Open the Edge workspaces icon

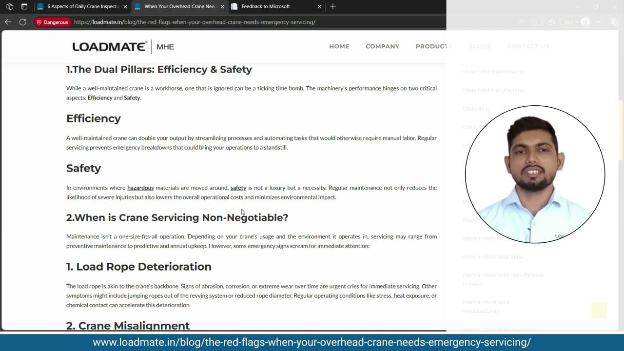coord(10,7)
